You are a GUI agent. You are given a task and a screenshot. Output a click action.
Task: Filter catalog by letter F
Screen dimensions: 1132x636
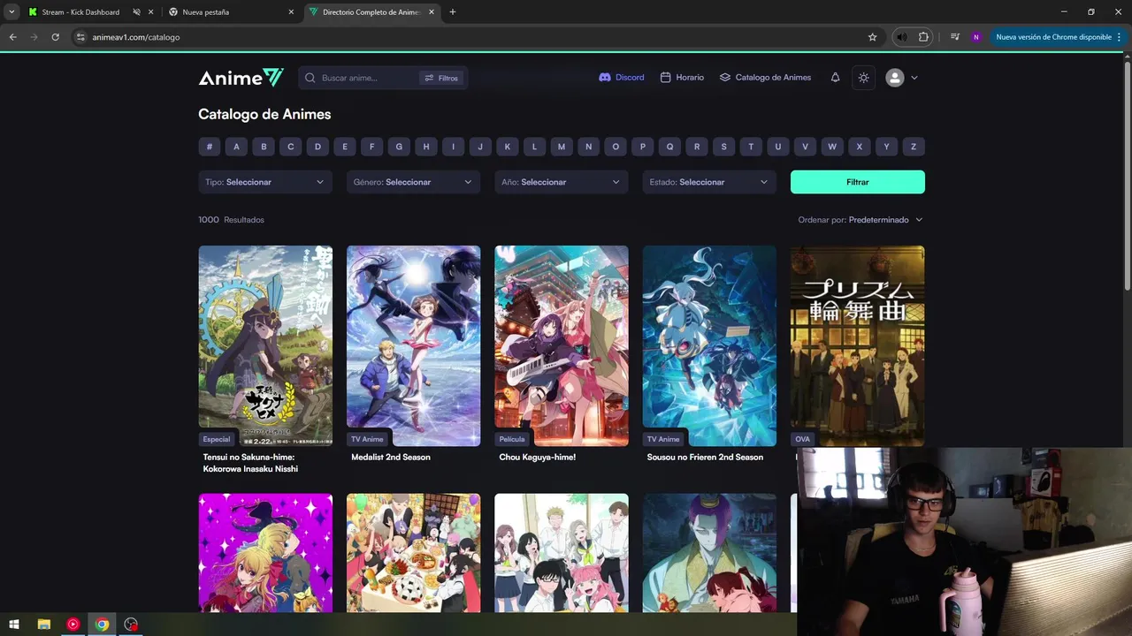372,147
